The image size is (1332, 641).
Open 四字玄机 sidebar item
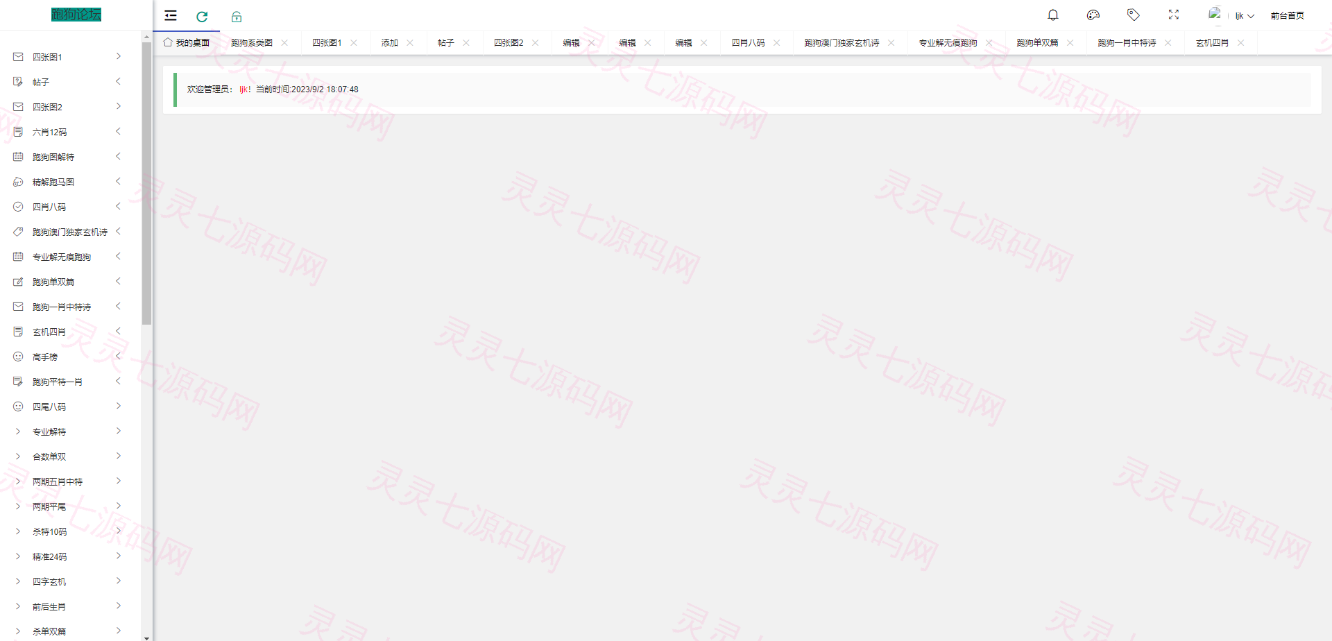(x=49, y=581)
